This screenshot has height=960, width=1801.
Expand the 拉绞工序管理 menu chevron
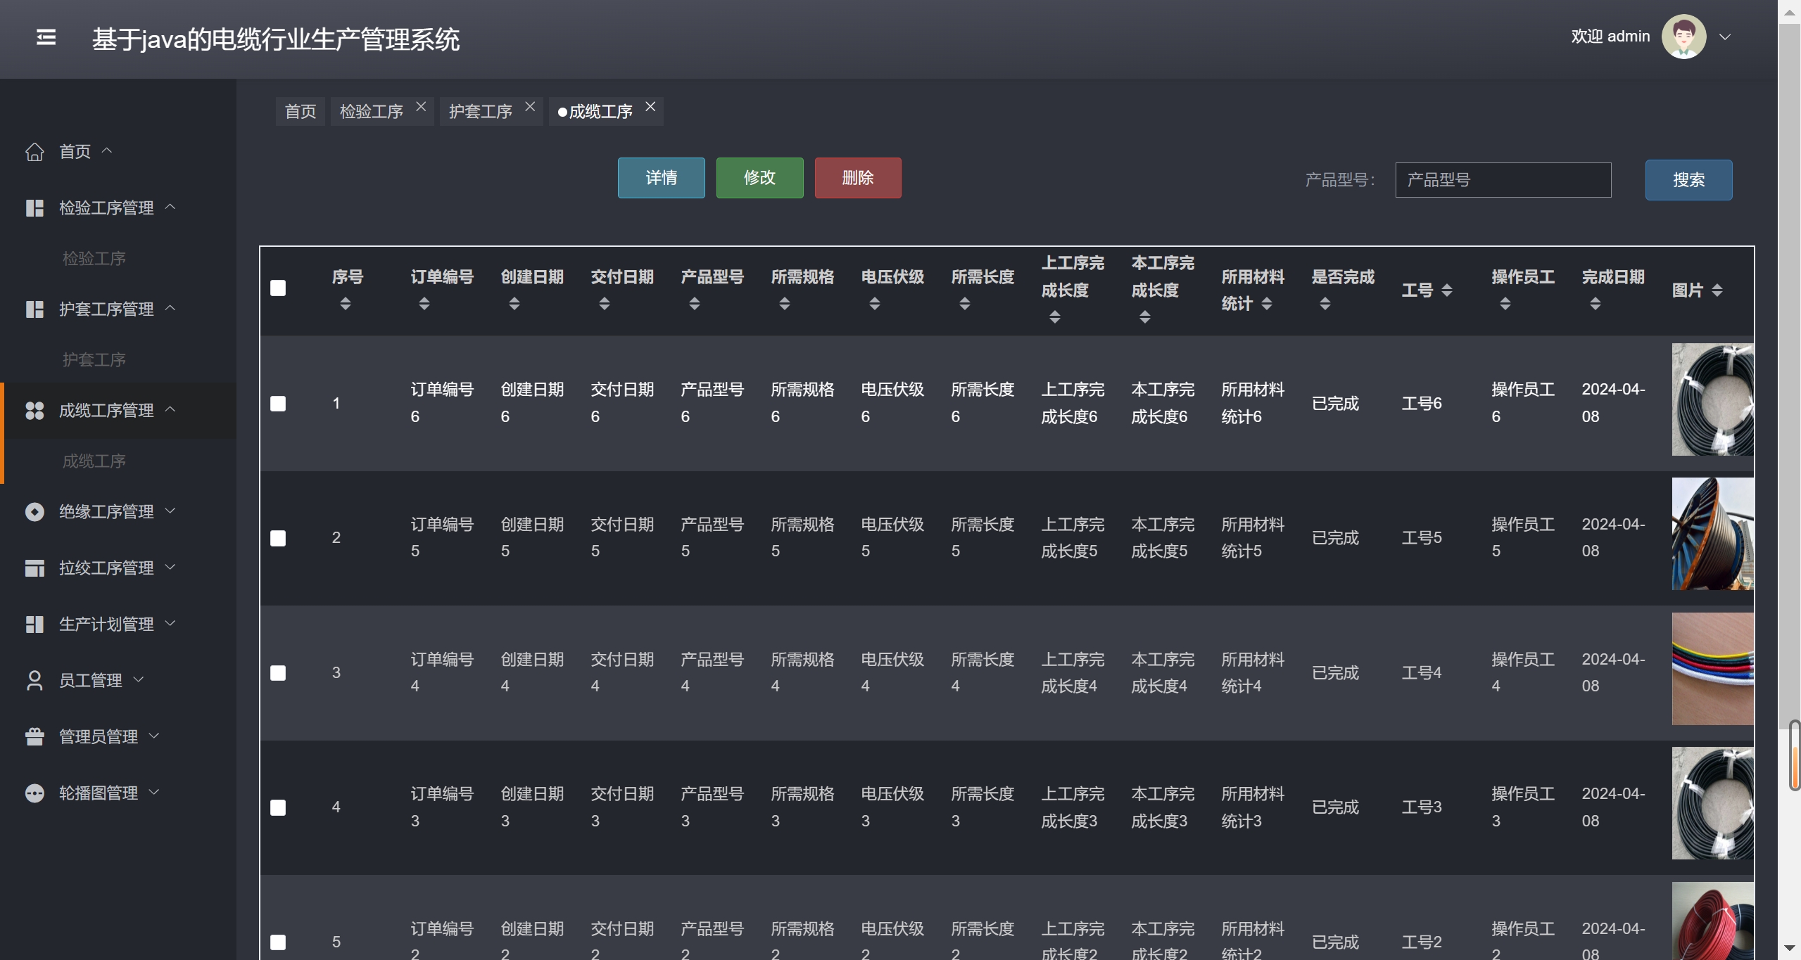click(170, 566)
